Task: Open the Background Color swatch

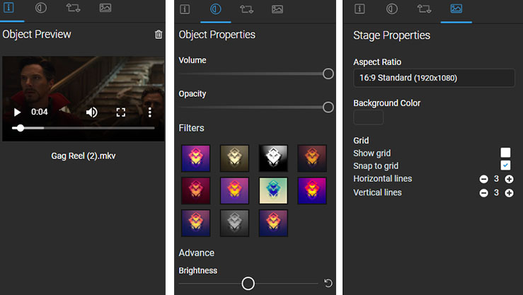Action: tap(368, 117)
